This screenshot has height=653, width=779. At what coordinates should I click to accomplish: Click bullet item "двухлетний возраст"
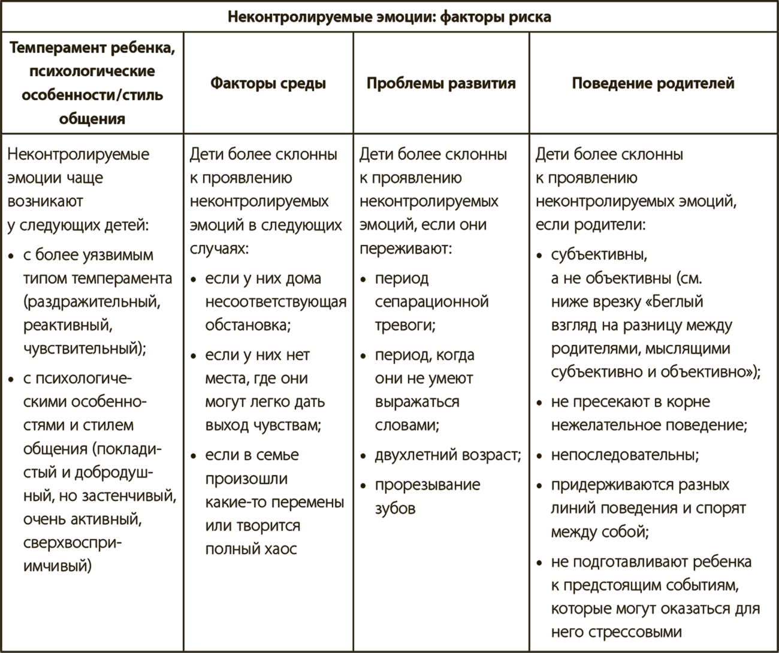(447, 455)
